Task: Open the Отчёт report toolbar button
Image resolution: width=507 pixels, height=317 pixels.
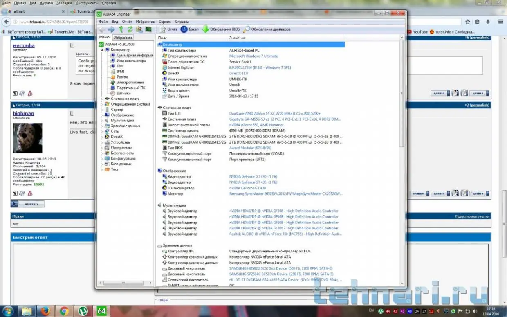Action: tap(168, 29)
